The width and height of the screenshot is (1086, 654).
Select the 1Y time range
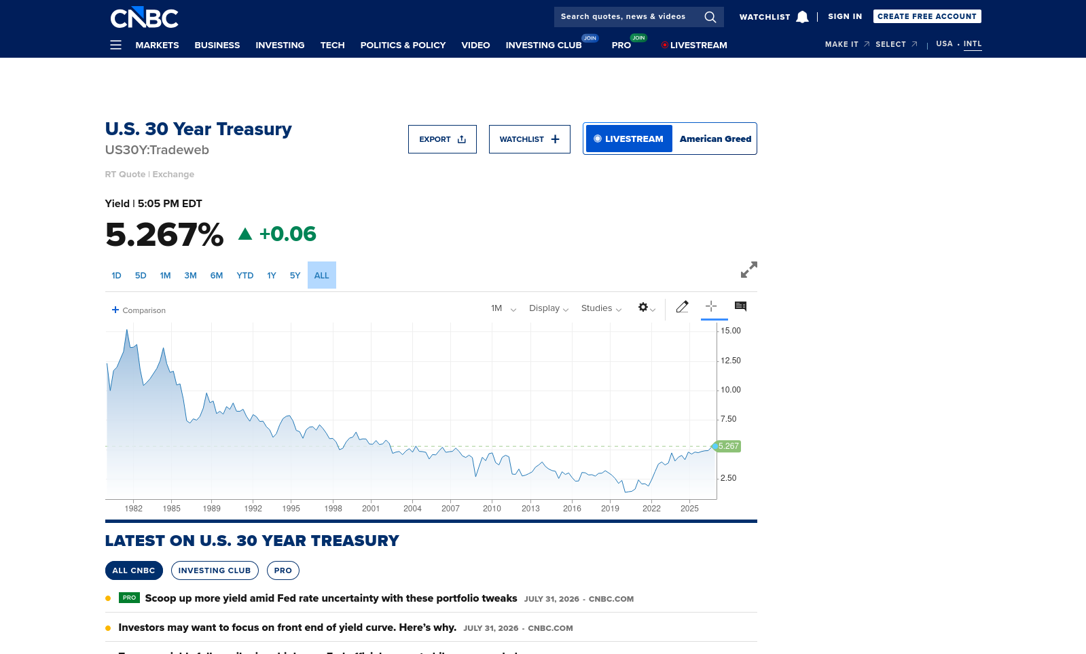pos(272,275)
